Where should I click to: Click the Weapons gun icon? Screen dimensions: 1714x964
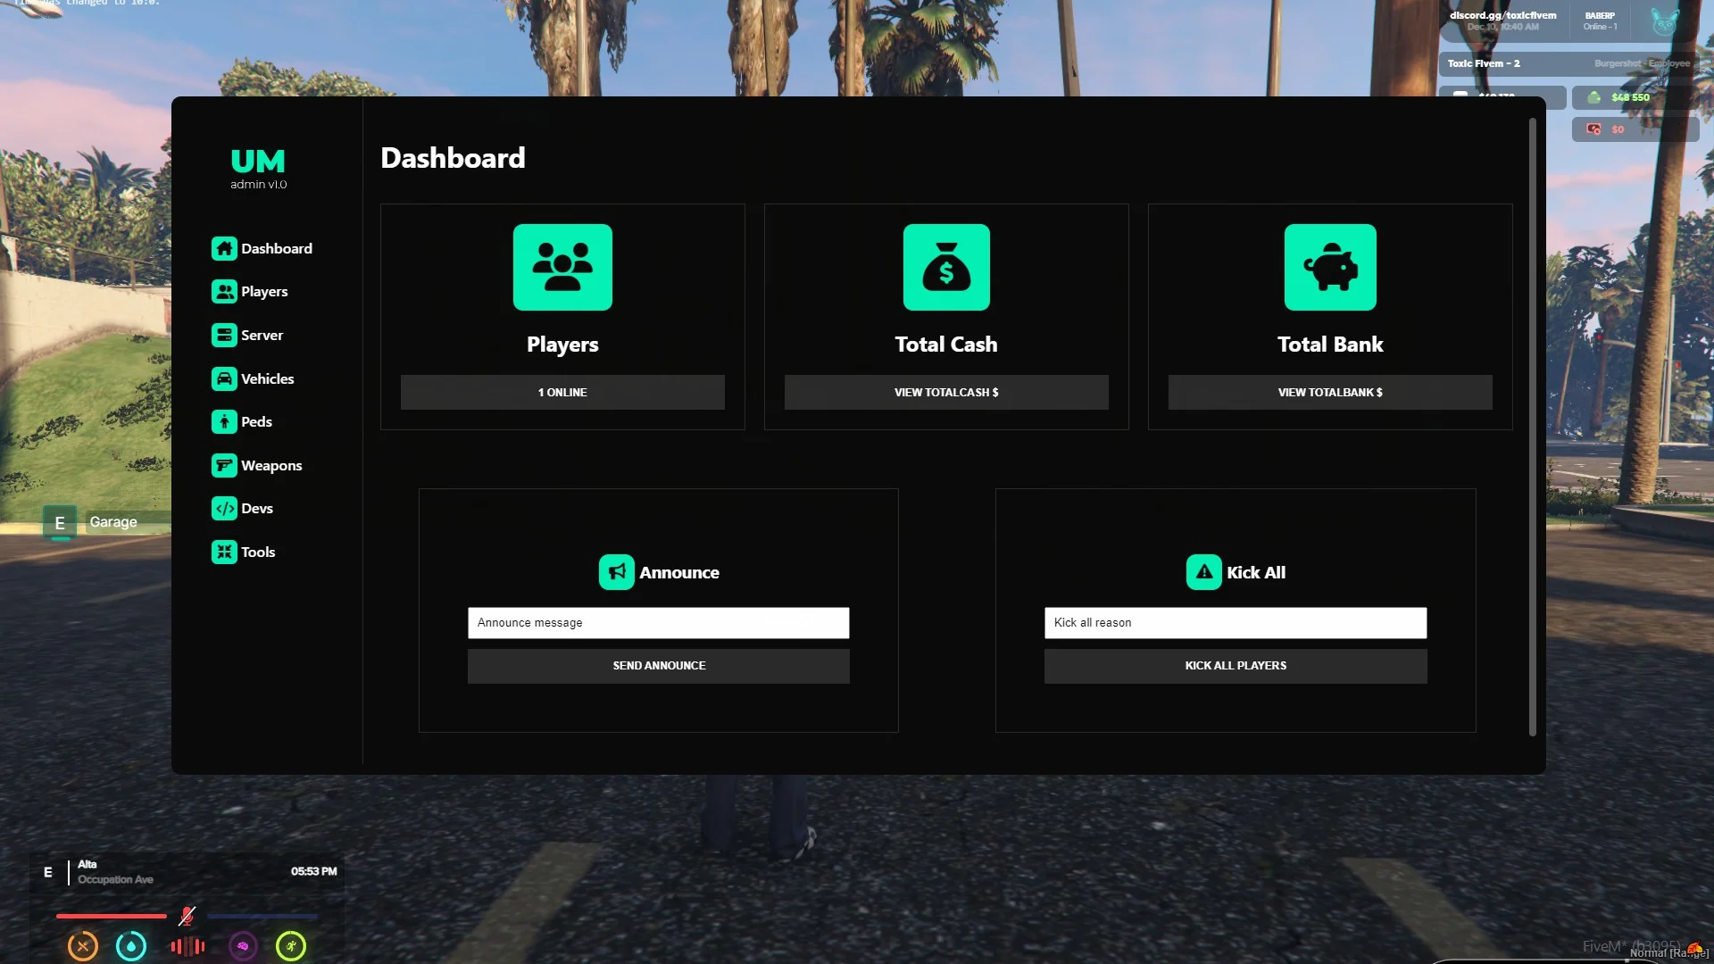(224, 466)
